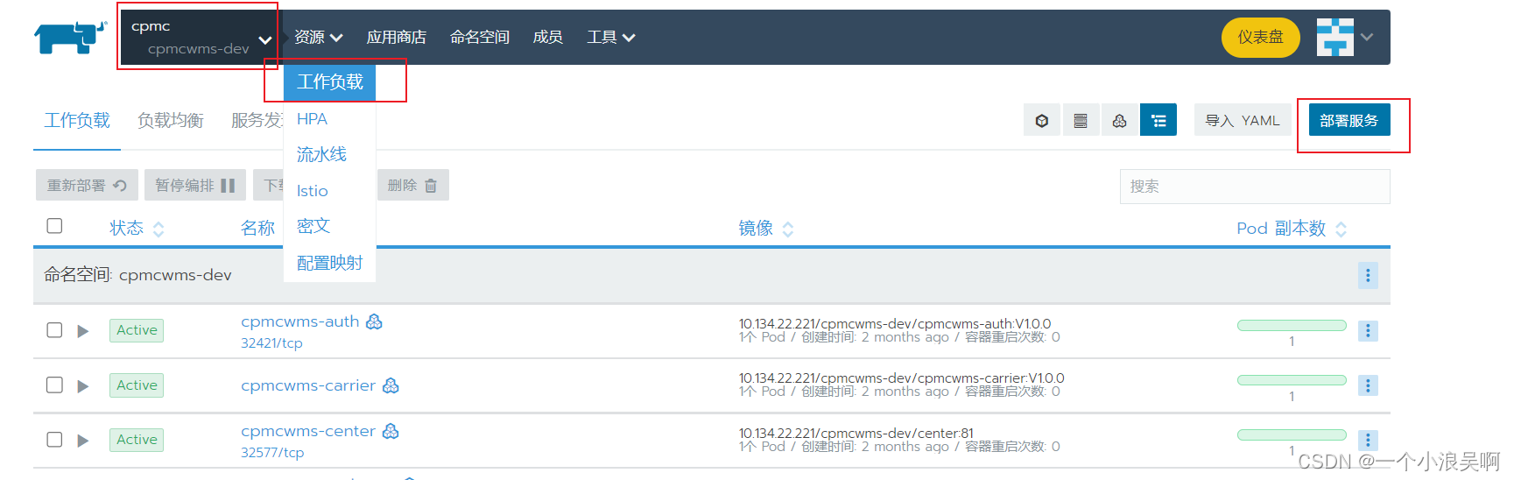
Task: Tick the select-all checkbox in header
Action: pyautogui.click(x=54, y=226)
